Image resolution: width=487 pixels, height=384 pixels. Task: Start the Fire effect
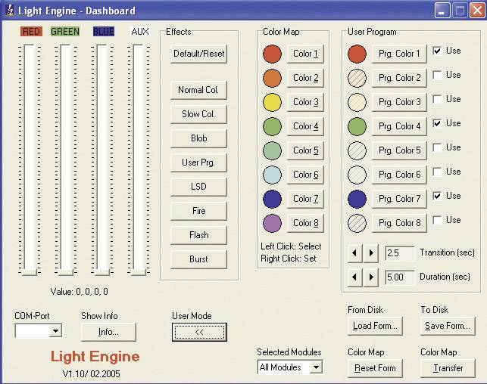pyautogui.click(x=198, y=211)
